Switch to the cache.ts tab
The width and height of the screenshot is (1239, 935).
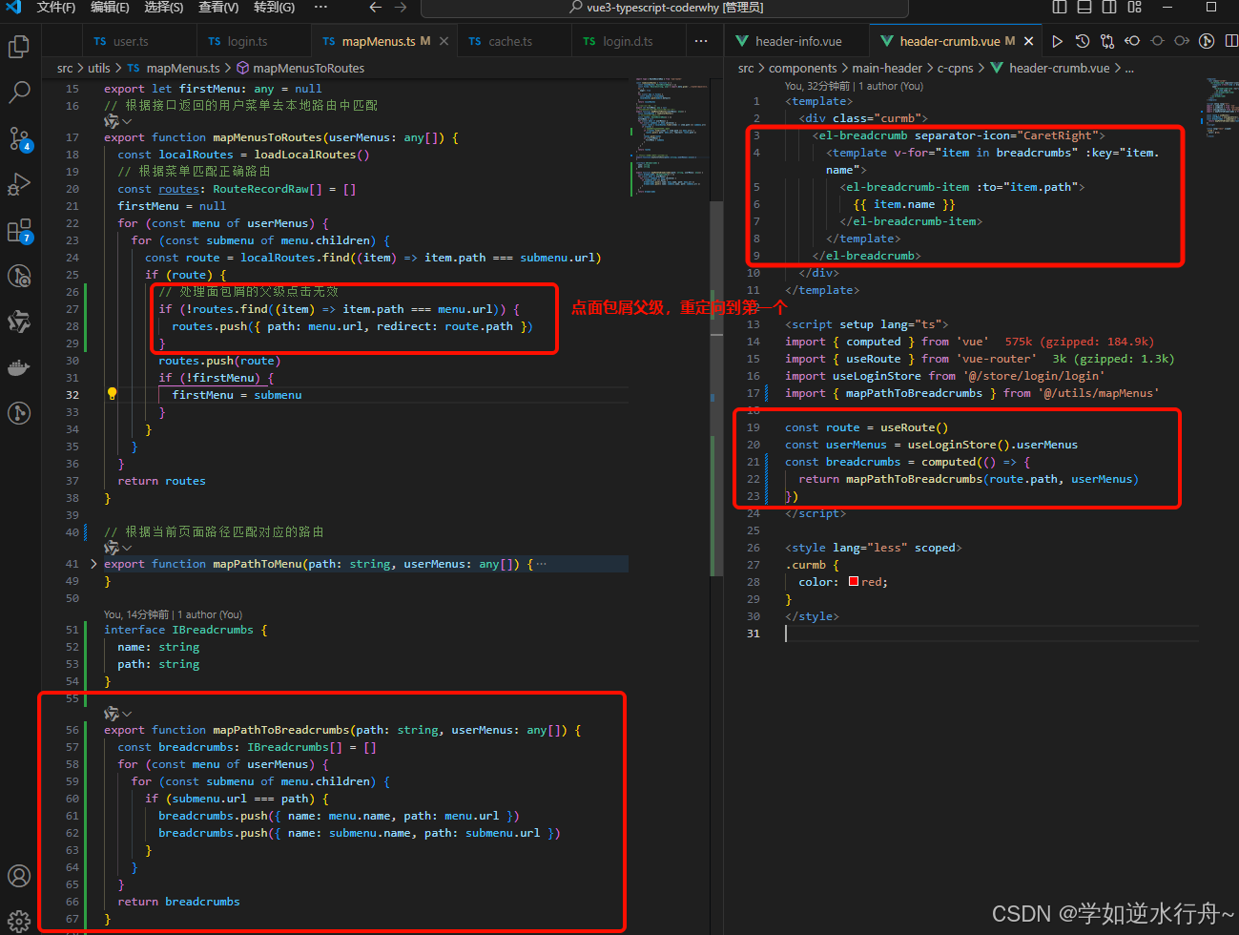pos(515,41)
